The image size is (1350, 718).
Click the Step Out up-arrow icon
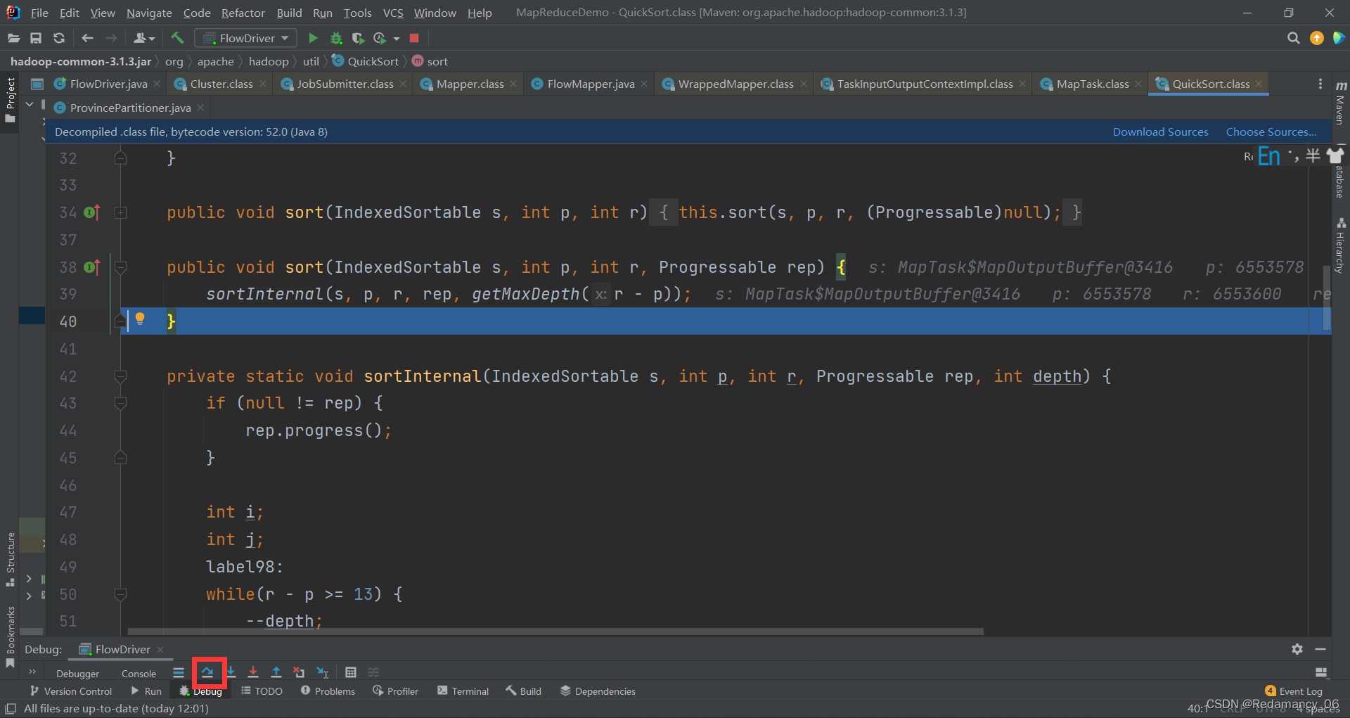point(276,672)
